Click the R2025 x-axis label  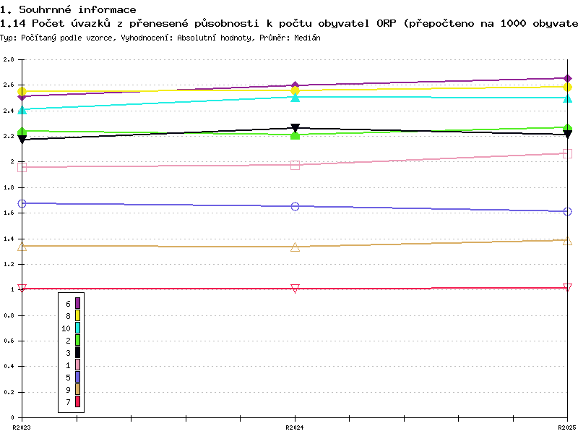[567, 427]
